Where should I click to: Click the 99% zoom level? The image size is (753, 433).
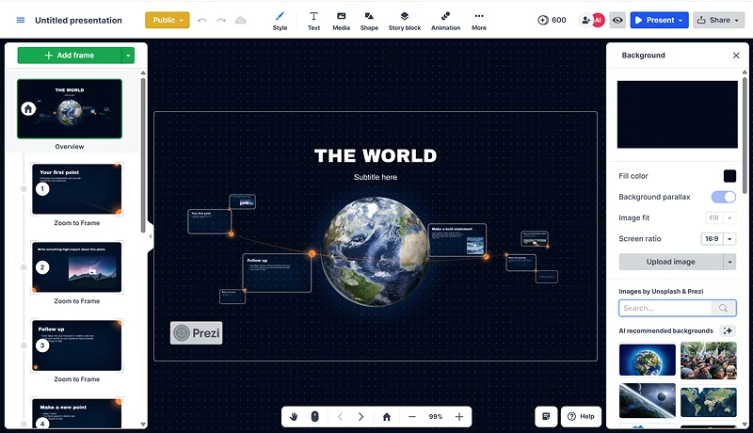tap(436, 417)
